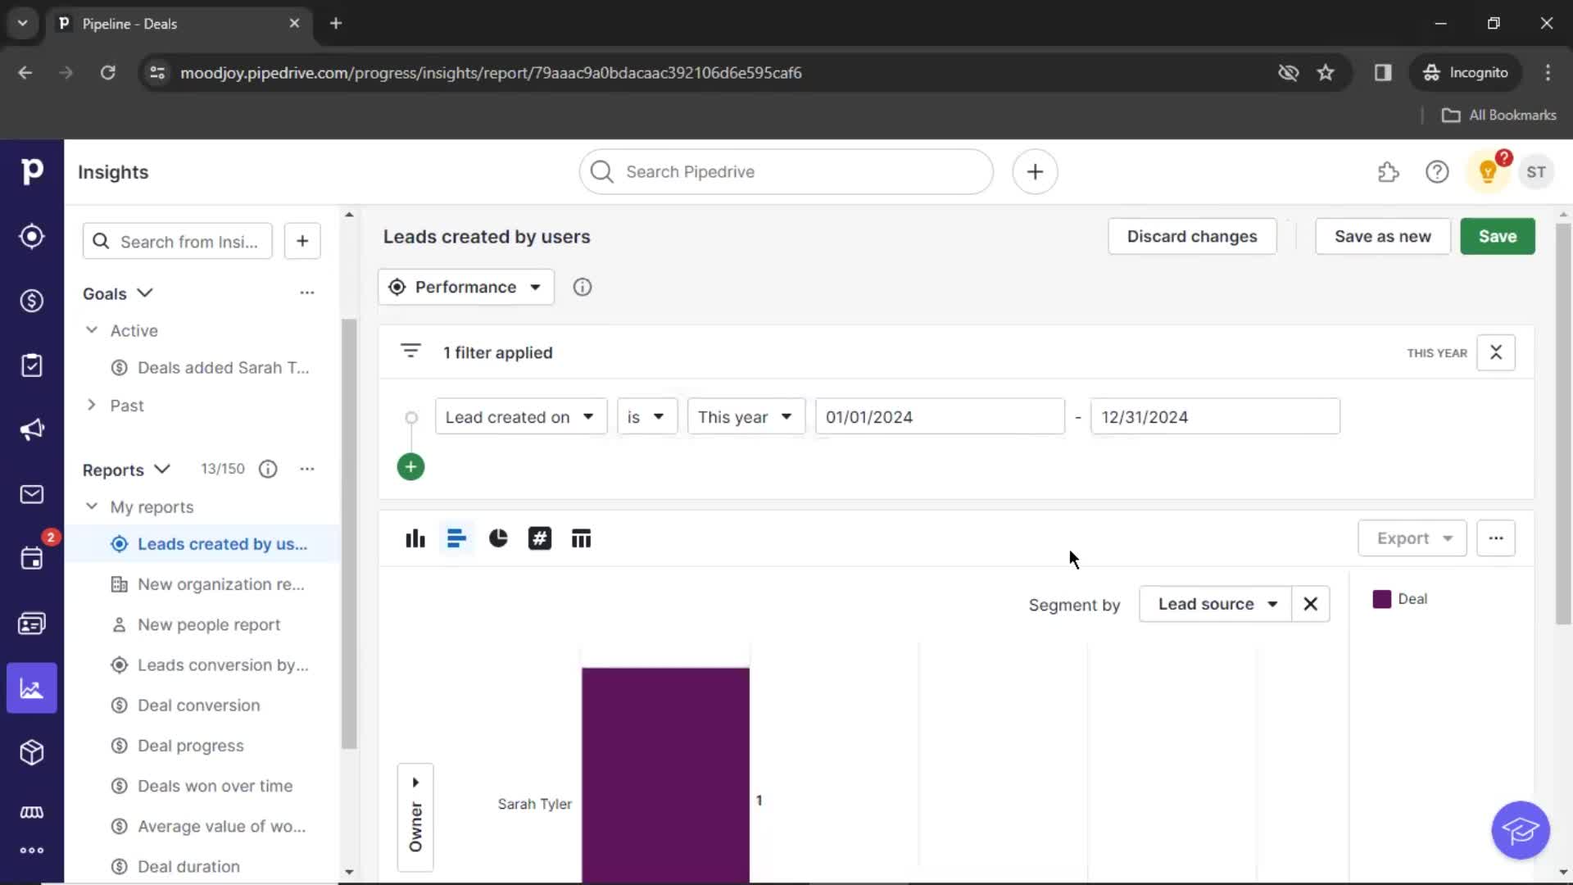
Task: Open Goals more options menu
Action: [307, 293]
